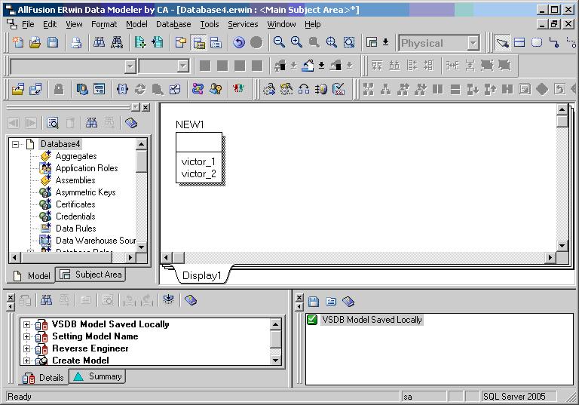Screen dimensions: 579x405
Task: Switch to the Model explorer tab
Action: (x=32, y=276)
